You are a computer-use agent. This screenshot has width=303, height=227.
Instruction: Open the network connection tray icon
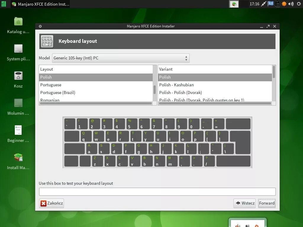click(x=264, y=4)
